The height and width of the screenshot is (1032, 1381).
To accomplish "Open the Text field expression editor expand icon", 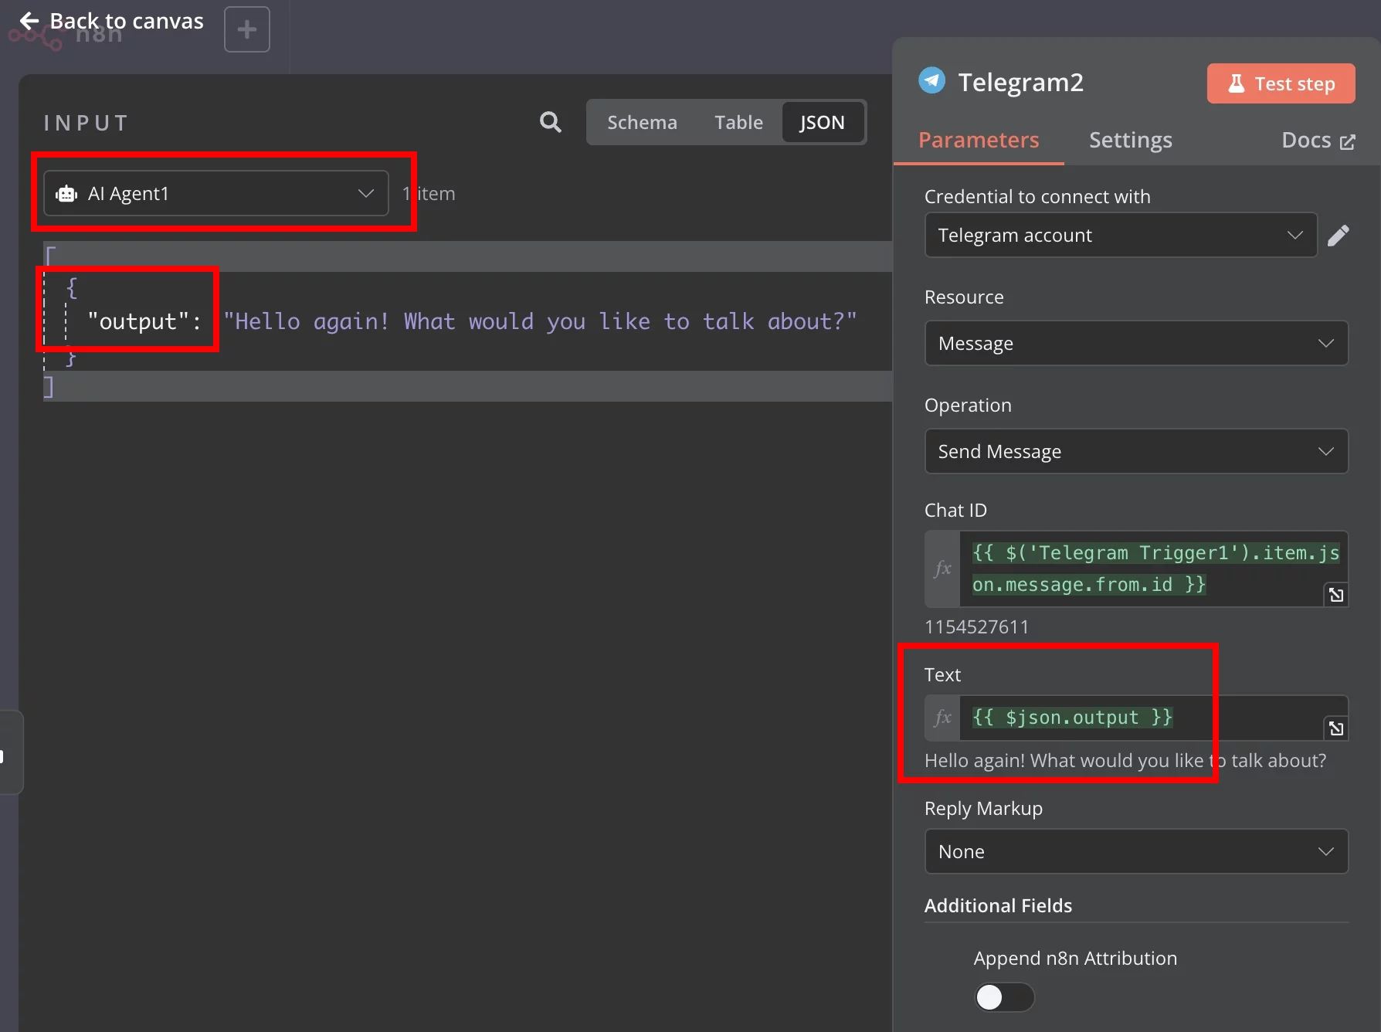I will click(1335, 728).
